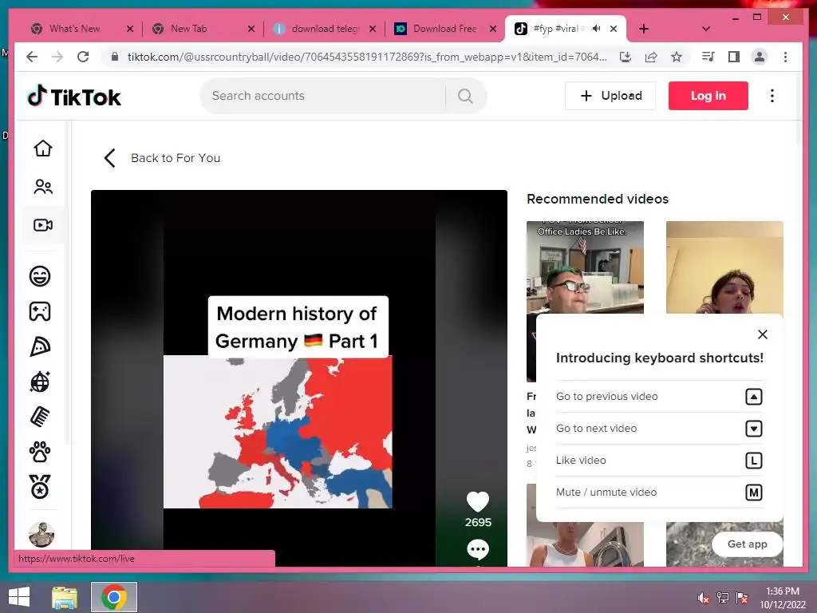Select the Beauty comb category icon
Image resolution: width=817 pixels, height=613 pixels.
click(40, 417)
